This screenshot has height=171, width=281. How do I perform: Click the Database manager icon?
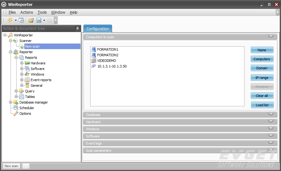(16, 102)
